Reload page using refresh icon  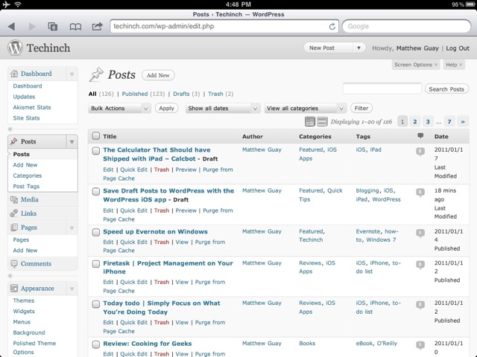[332, 27]
